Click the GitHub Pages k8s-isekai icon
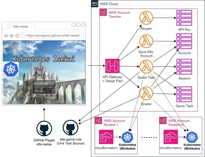205x157 pixels. (x=44, y=129)
